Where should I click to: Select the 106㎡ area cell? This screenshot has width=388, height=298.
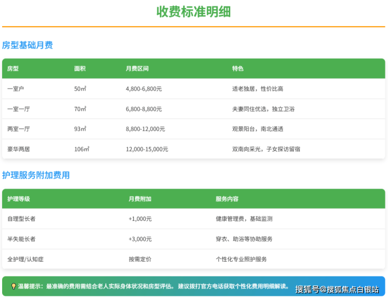point(82,149)
